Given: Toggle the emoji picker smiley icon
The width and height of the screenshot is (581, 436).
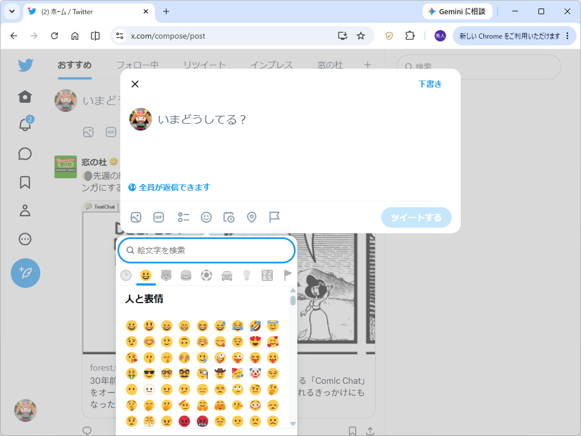Looking at the screenshot, I should point(207,217).
